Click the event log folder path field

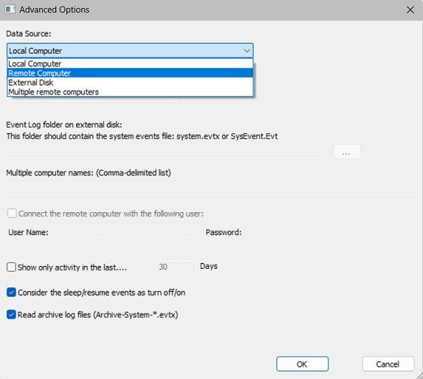(167, 152)
